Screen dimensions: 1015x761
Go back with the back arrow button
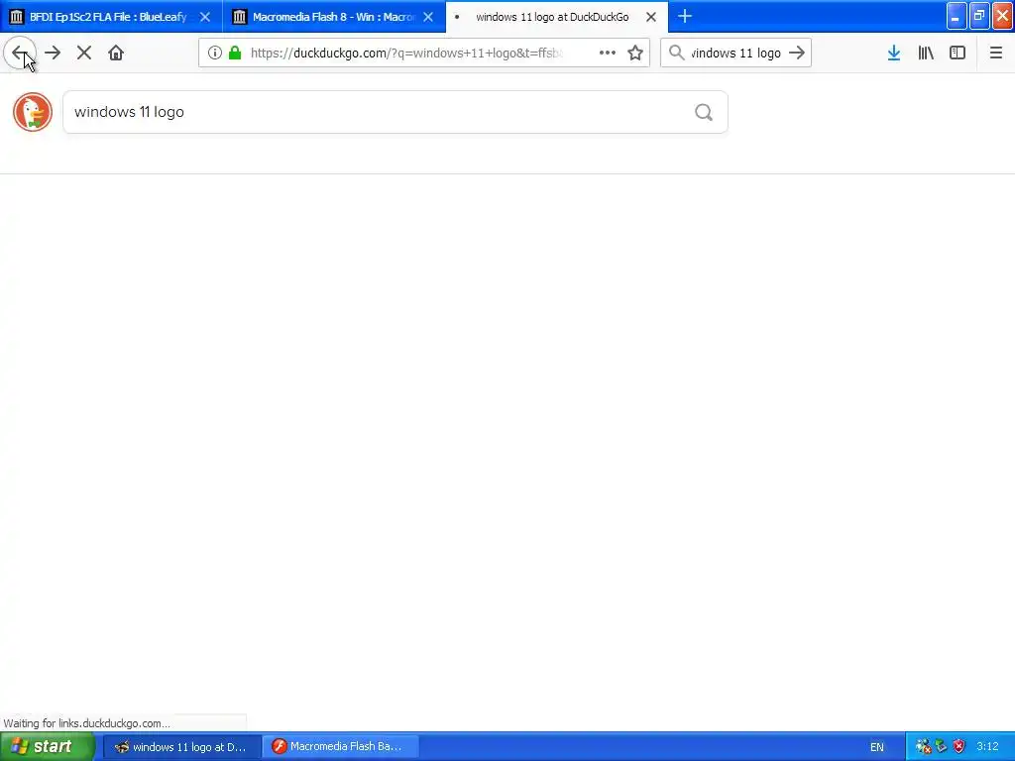20,54
